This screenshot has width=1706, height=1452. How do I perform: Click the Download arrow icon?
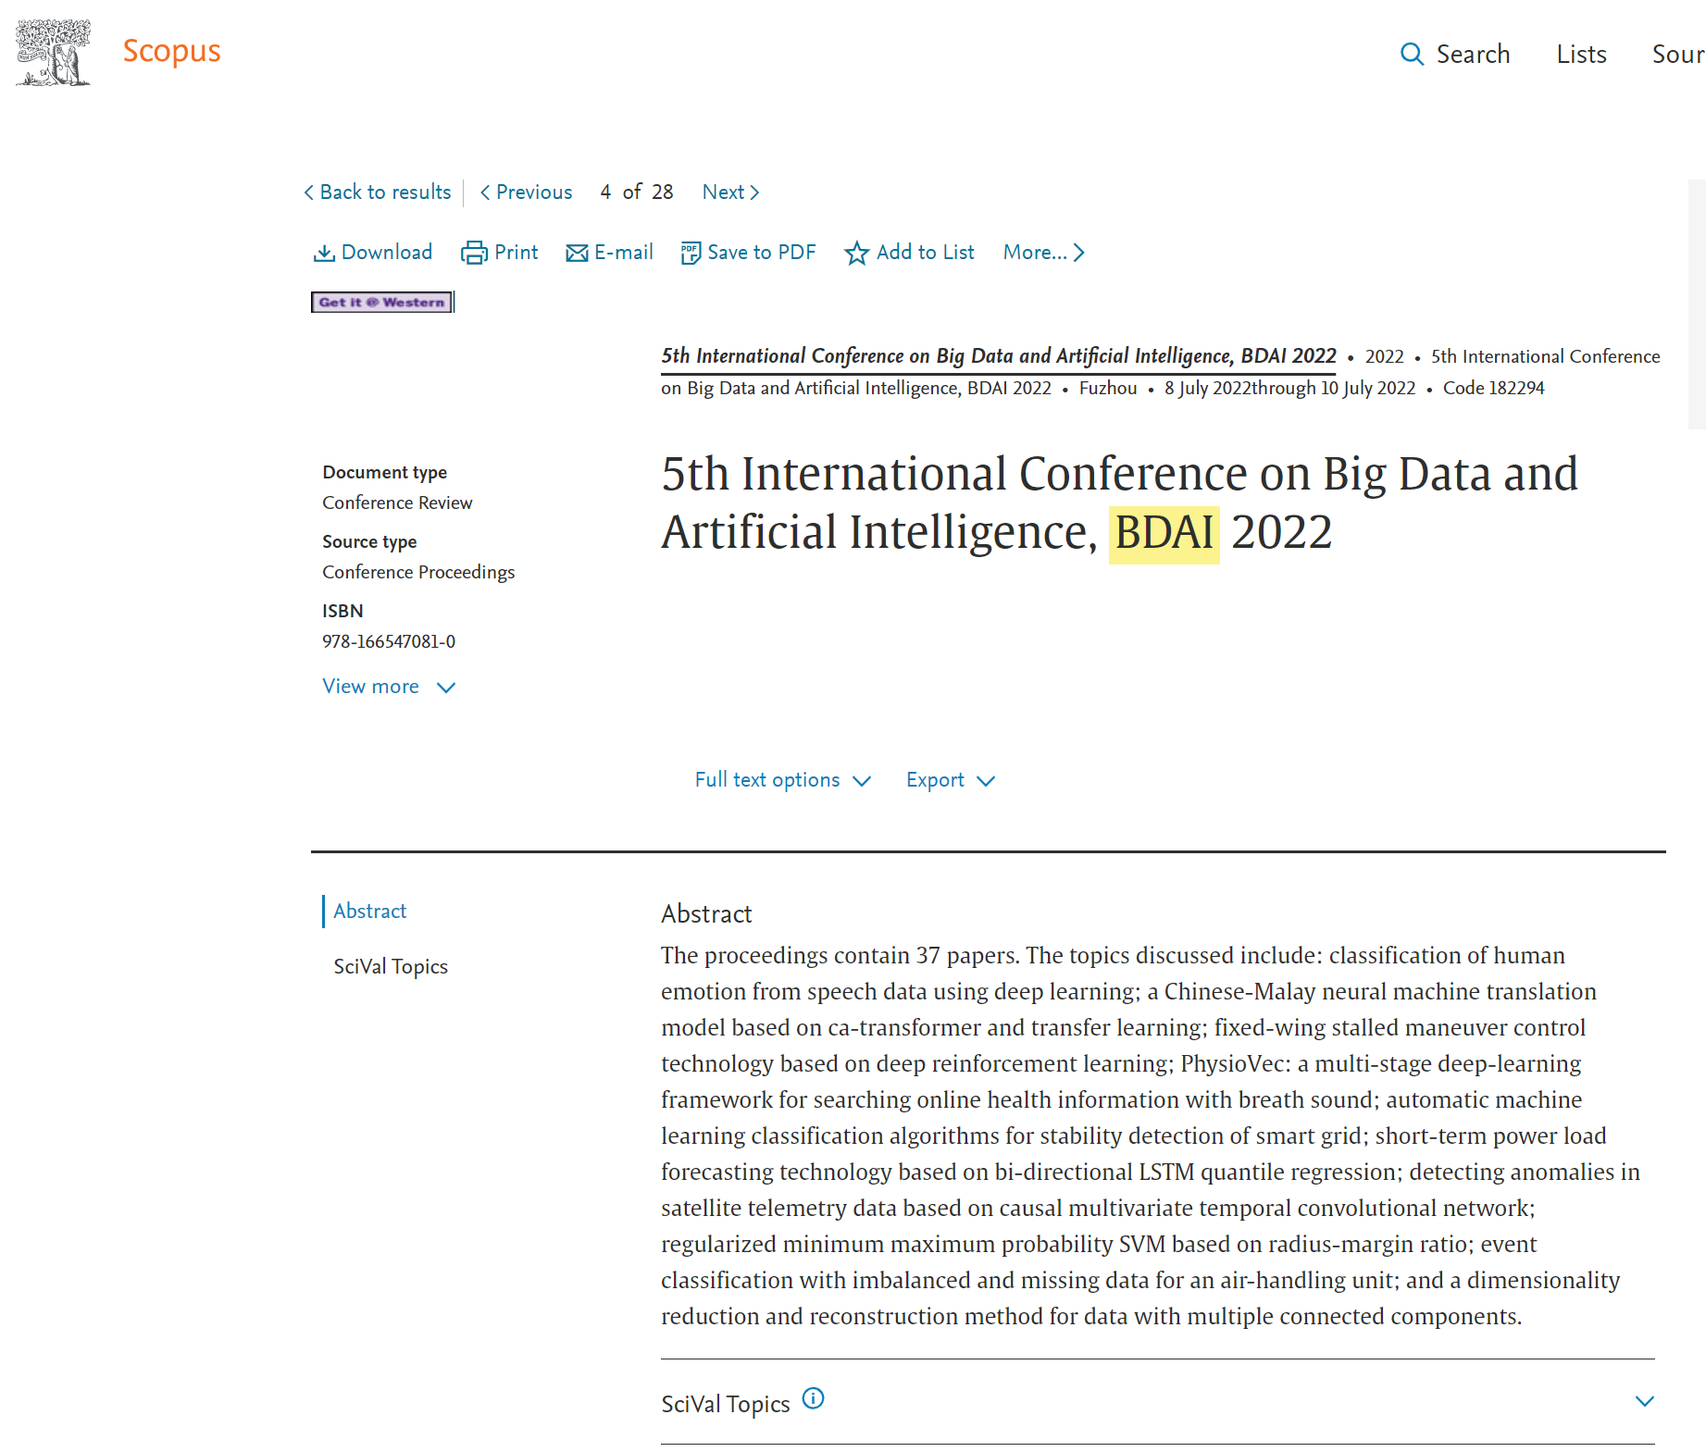(324, 253)
